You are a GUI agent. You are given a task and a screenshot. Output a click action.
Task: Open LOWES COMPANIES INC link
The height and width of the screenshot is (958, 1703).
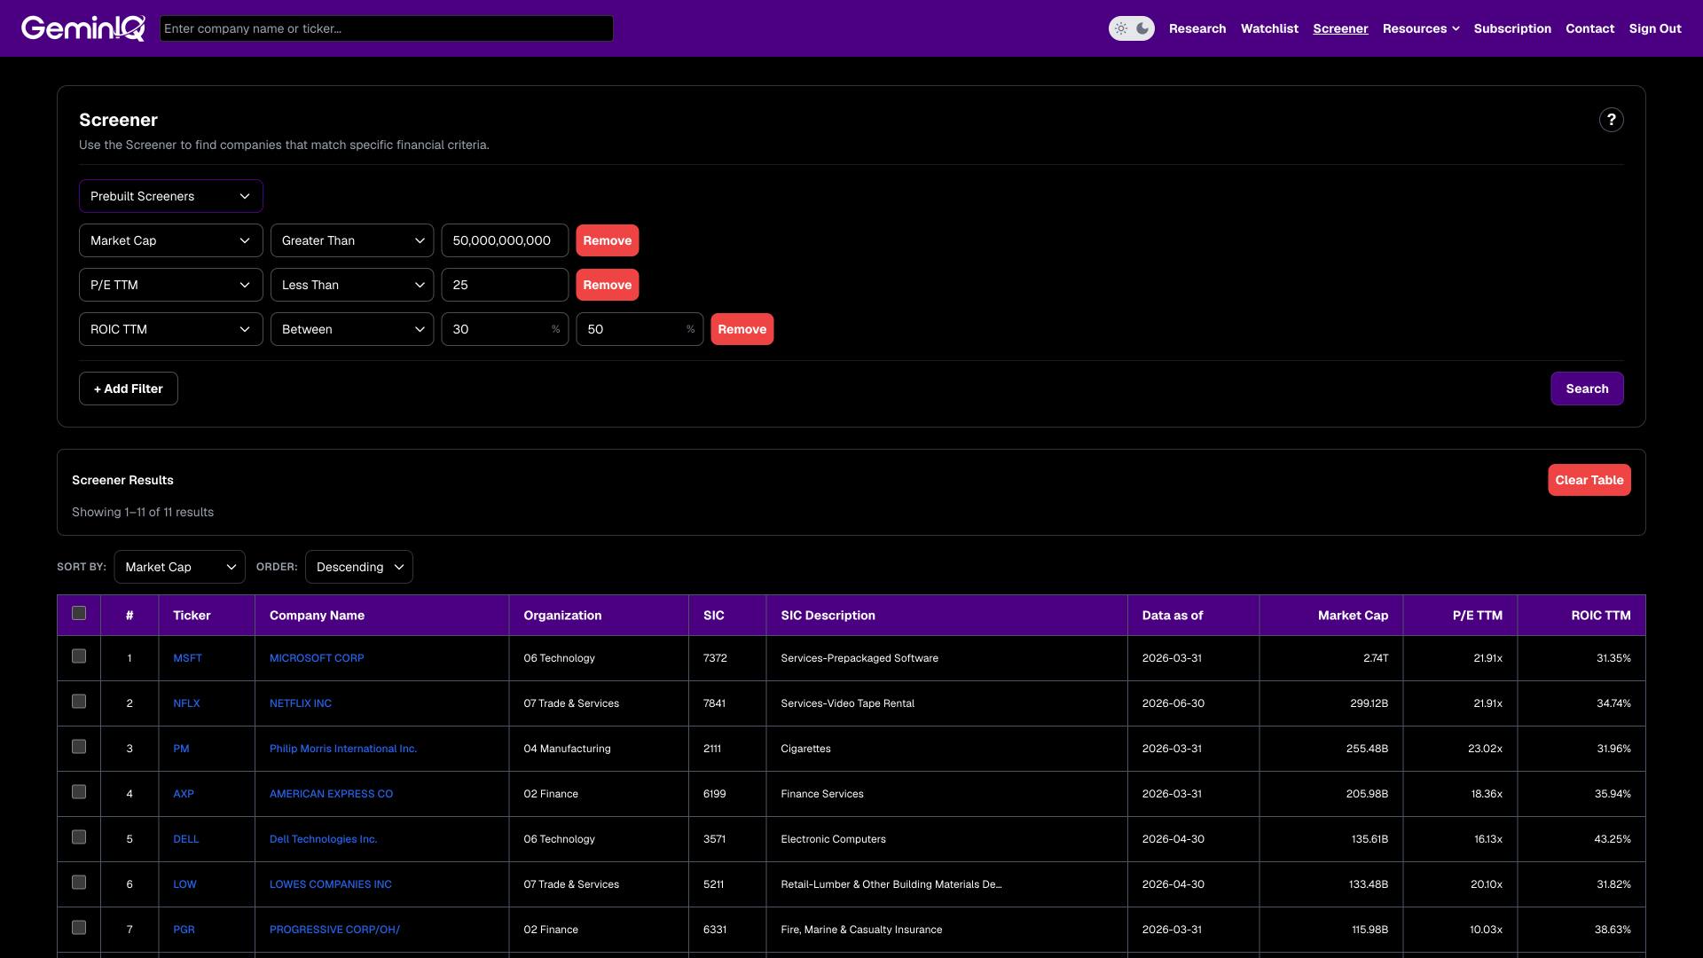[x=331, y=884]
